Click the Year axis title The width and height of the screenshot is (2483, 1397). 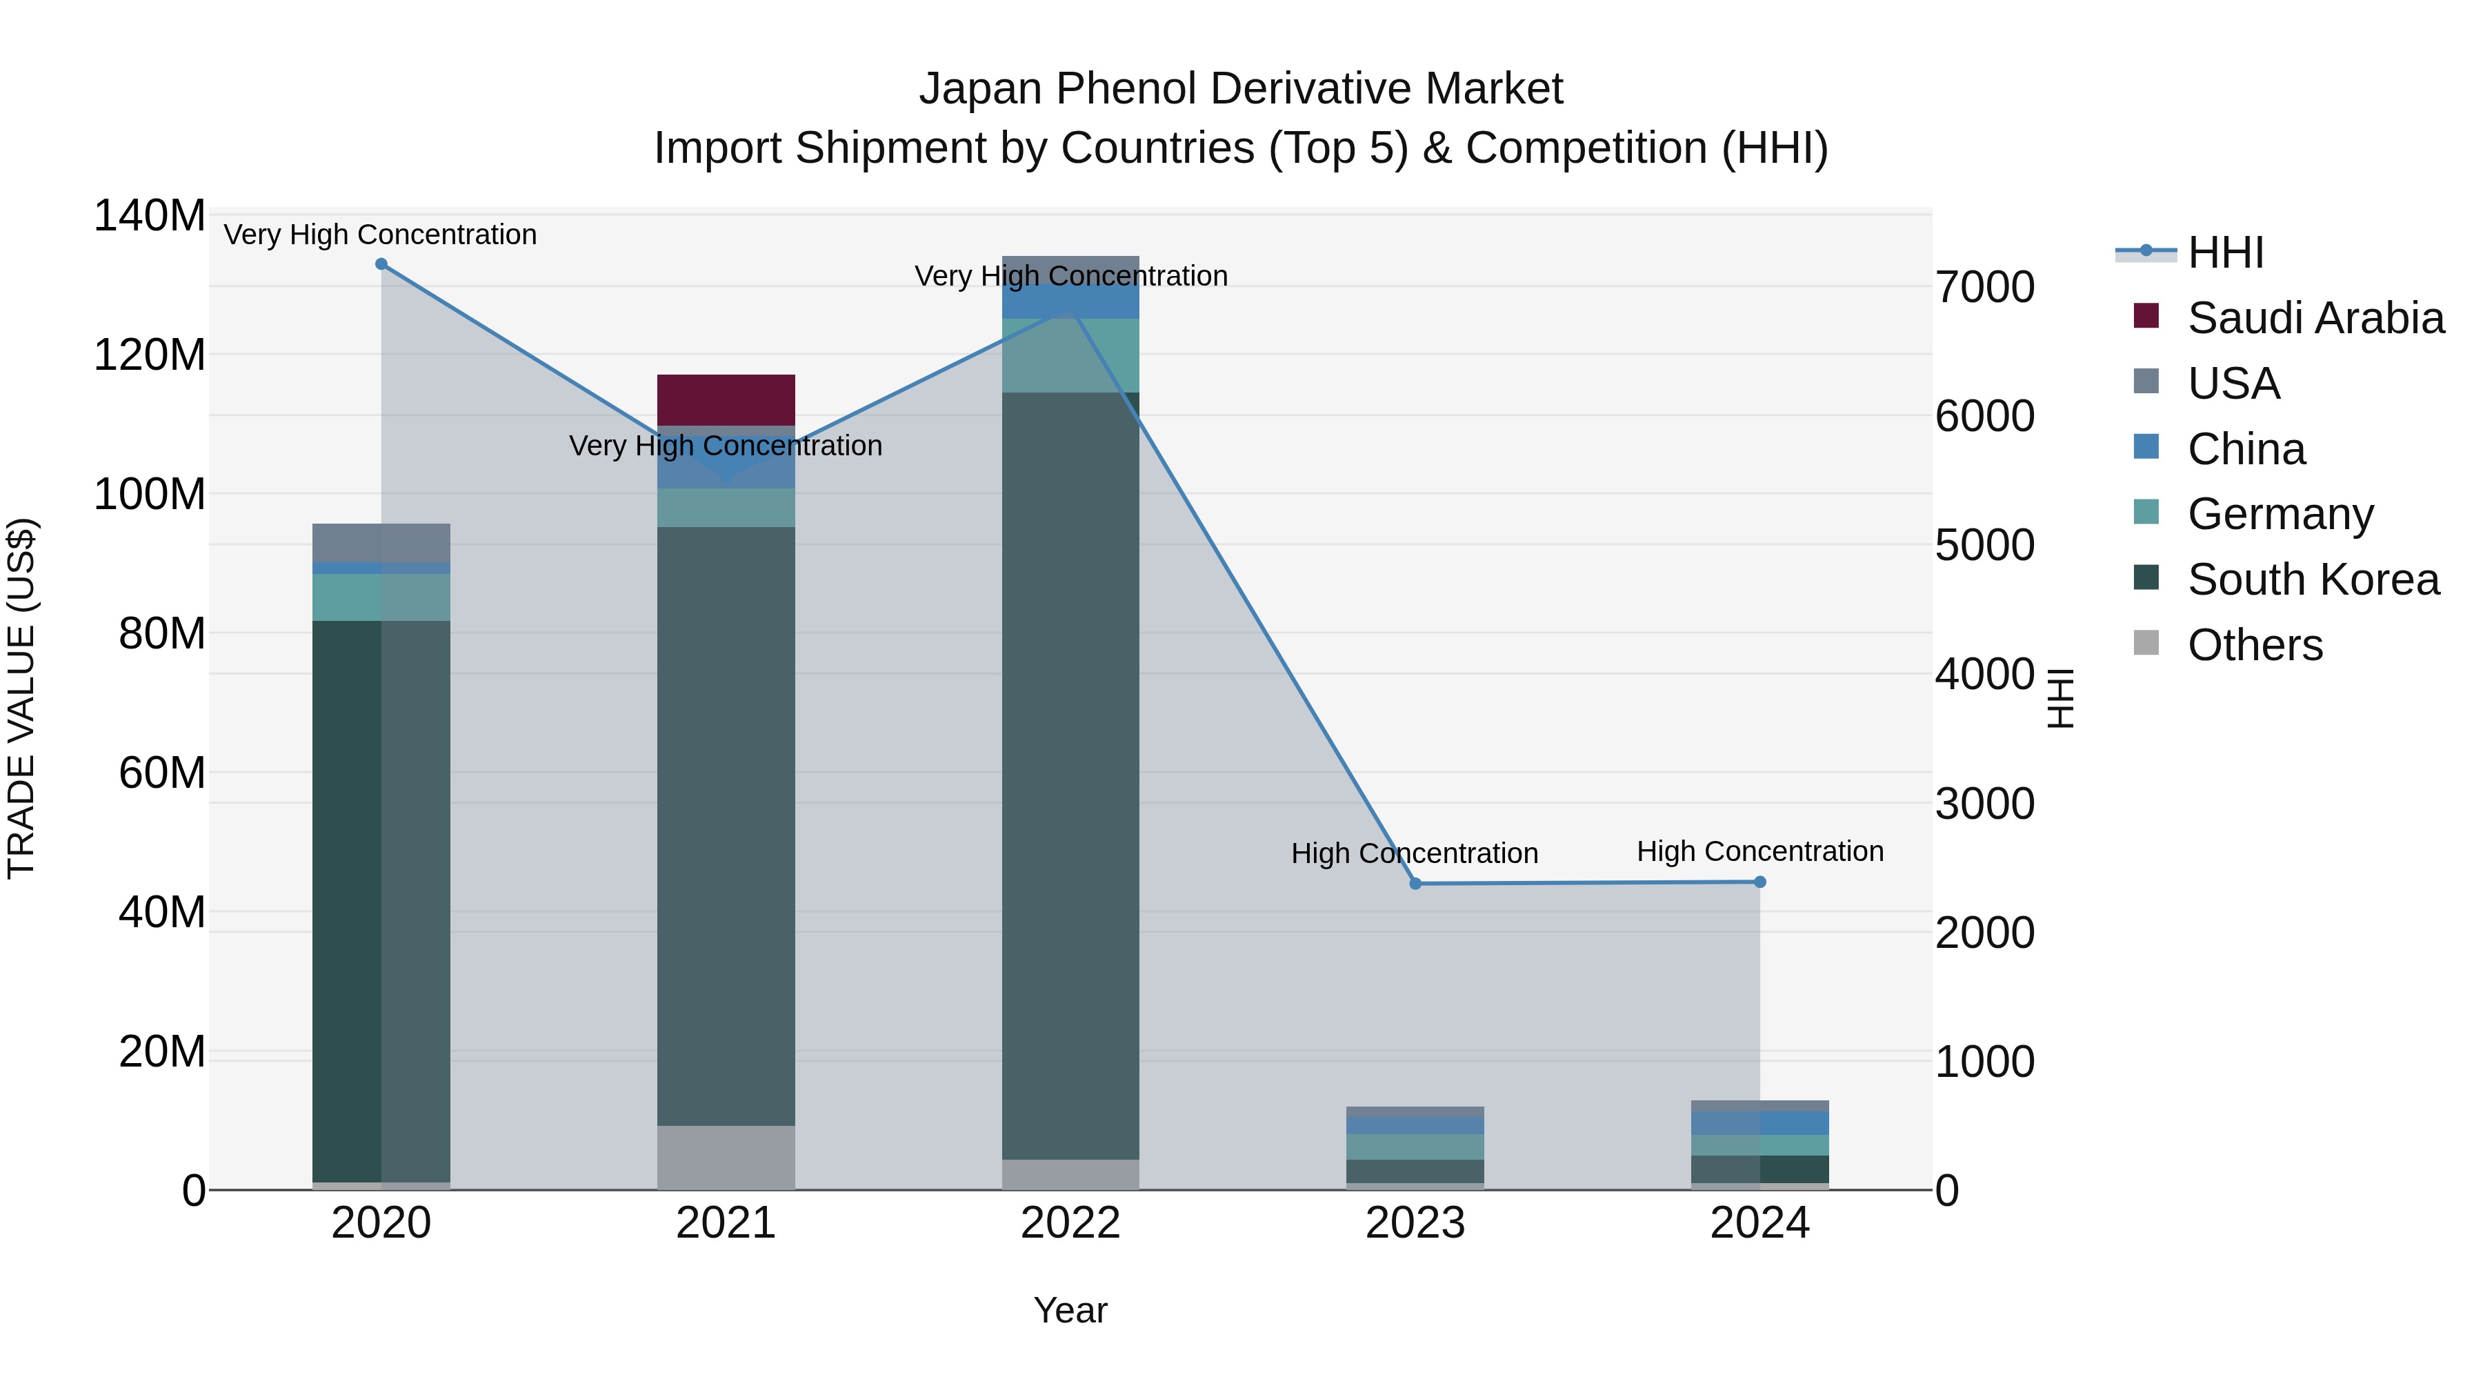click(x=1071, y=1310)
